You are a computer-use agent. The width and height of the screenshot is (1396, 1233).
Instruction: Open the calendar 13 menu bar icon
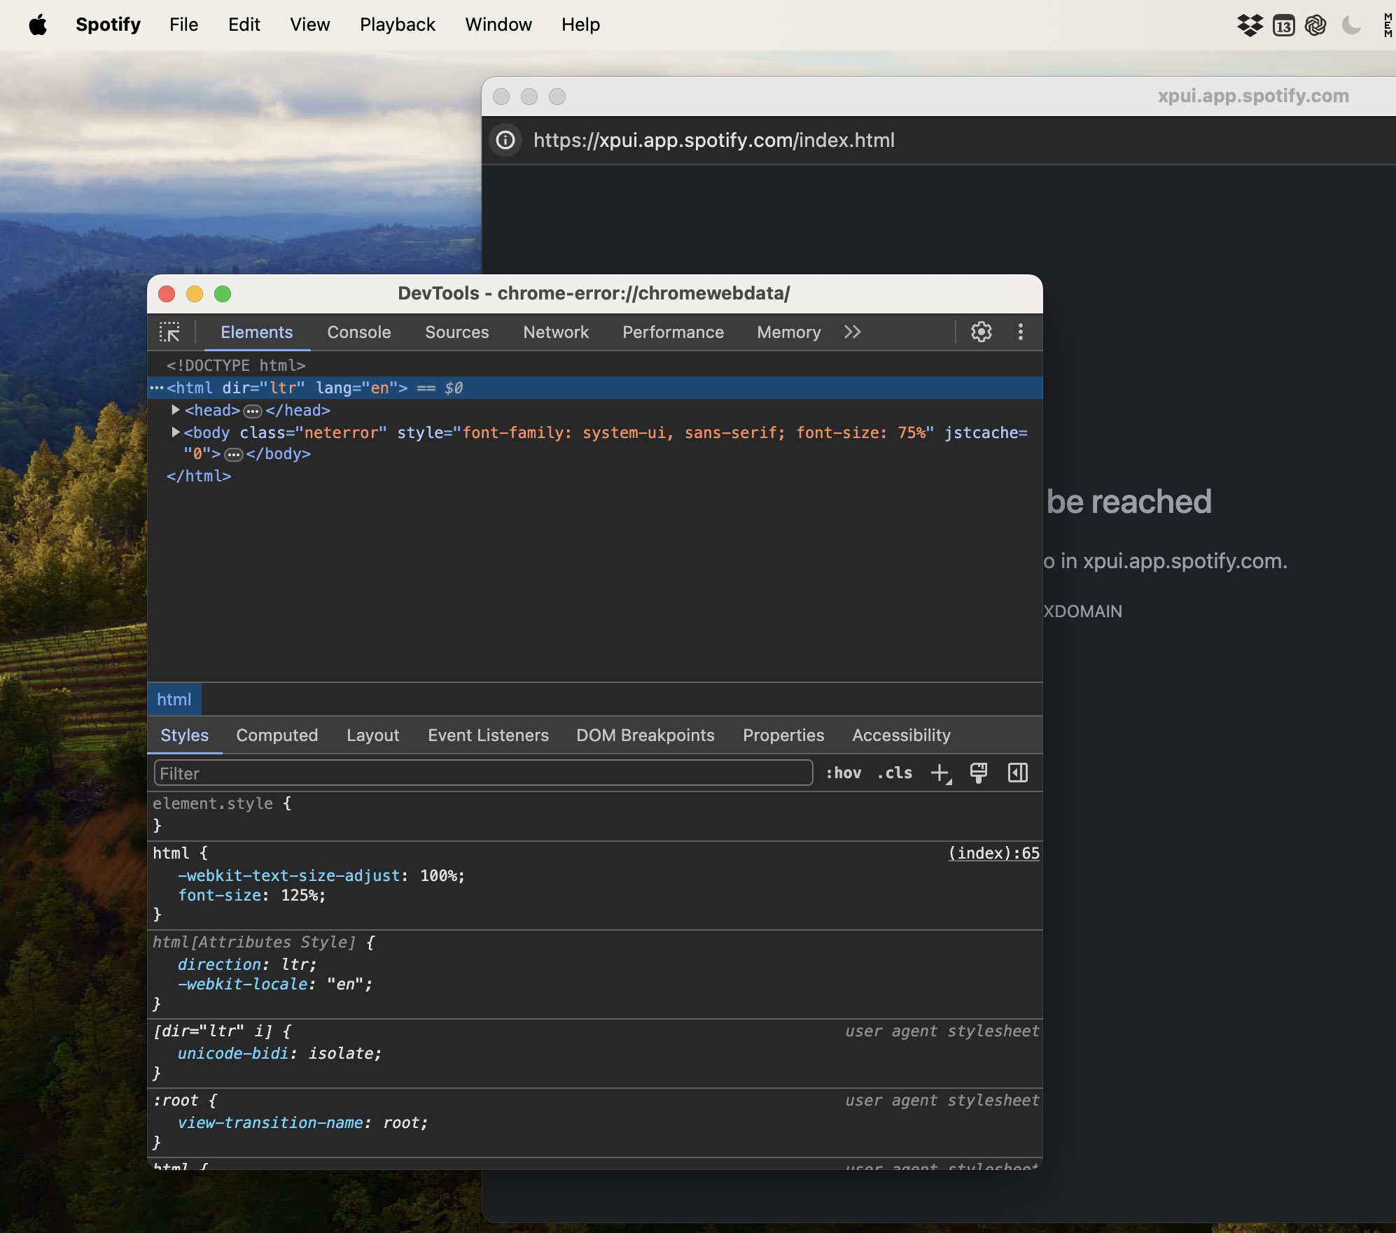pyautogui.click(x=1283, y=26)
